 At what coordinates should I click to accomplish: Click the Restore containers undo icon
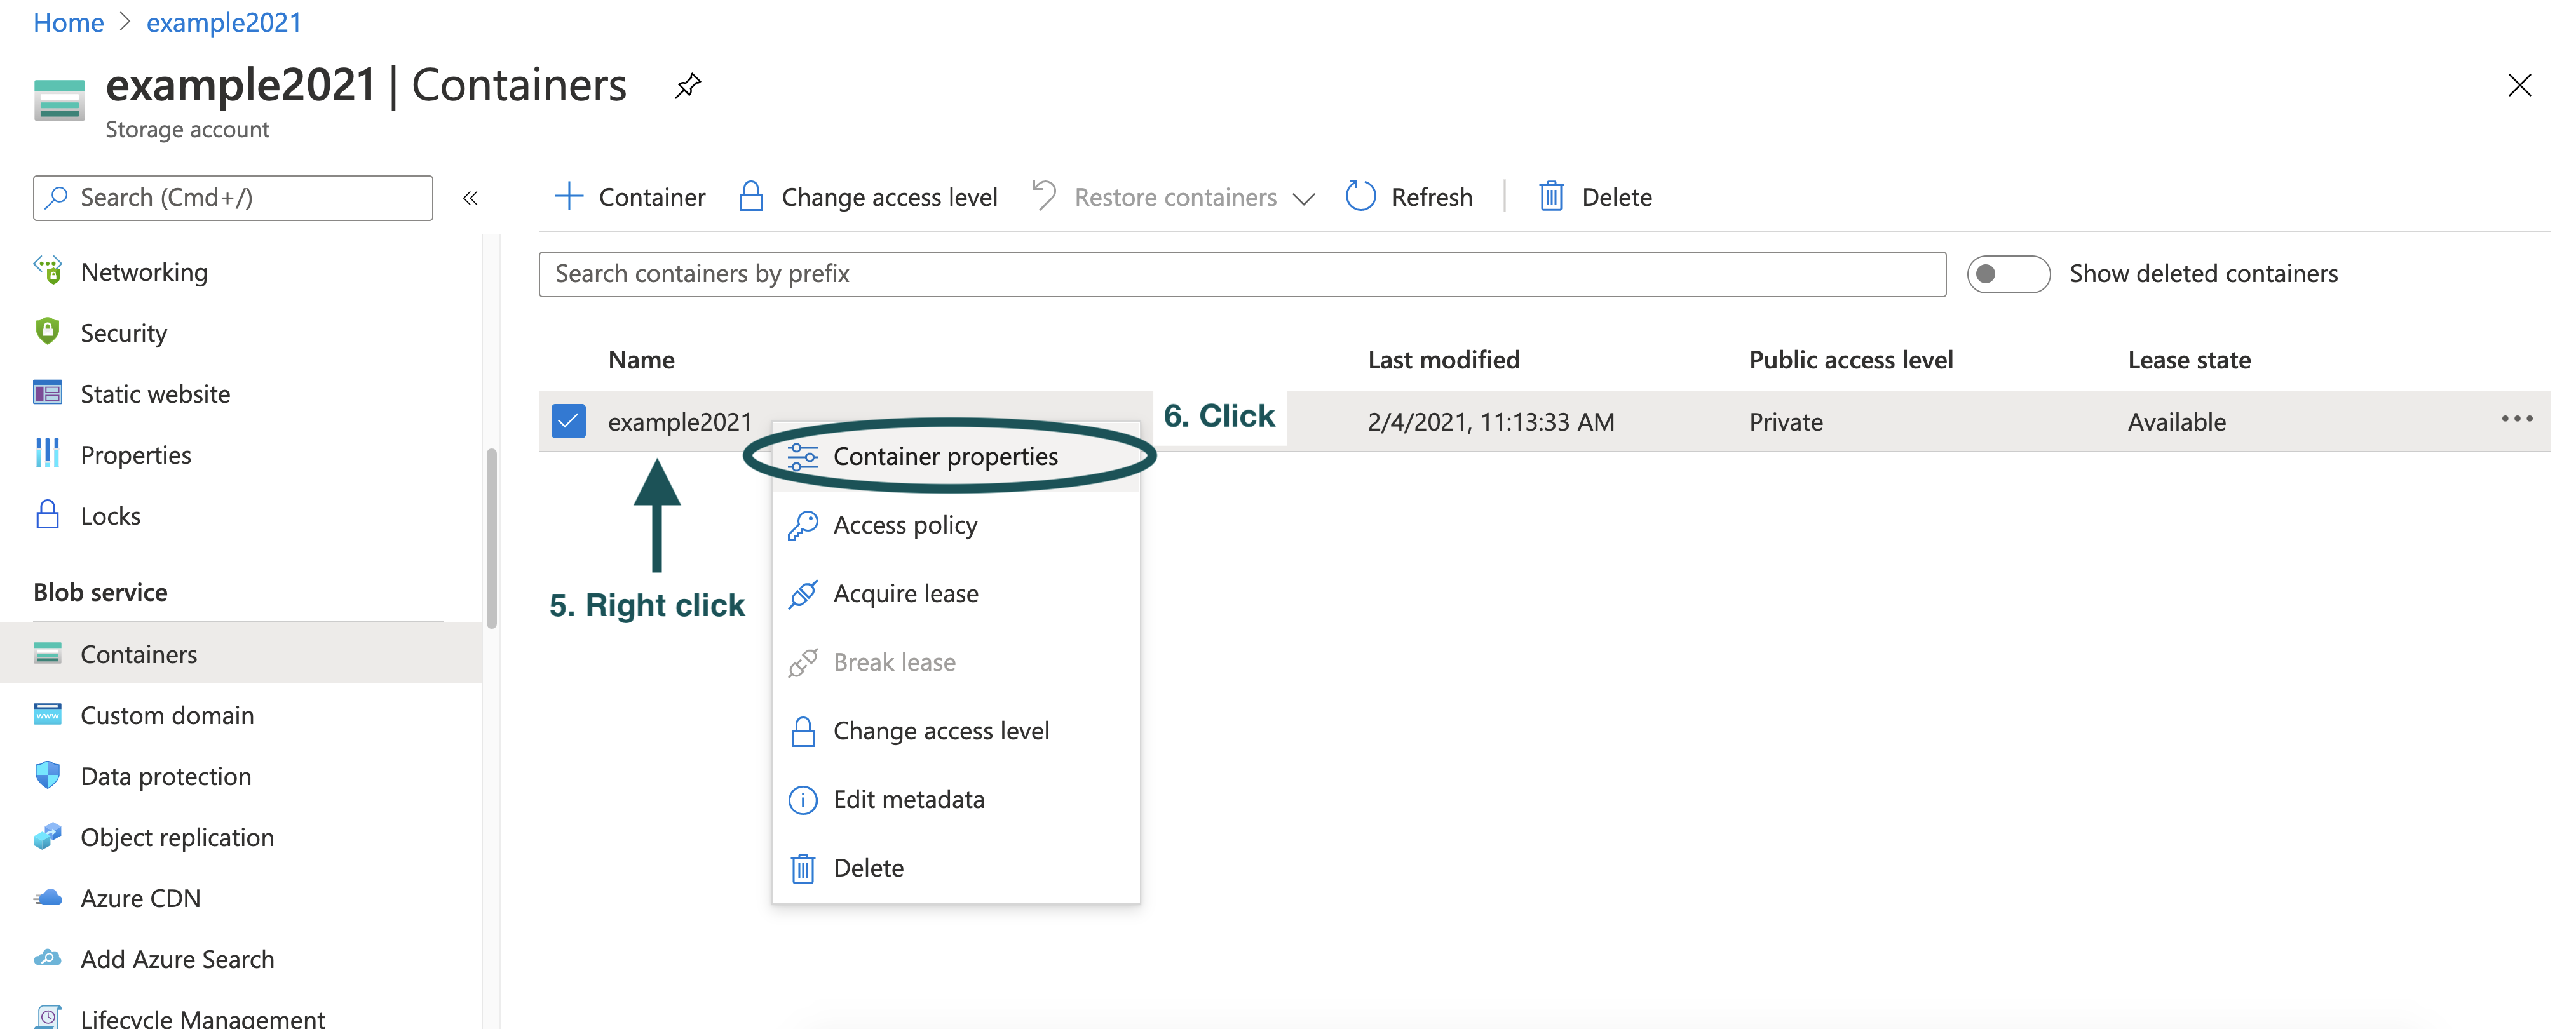1044,195
